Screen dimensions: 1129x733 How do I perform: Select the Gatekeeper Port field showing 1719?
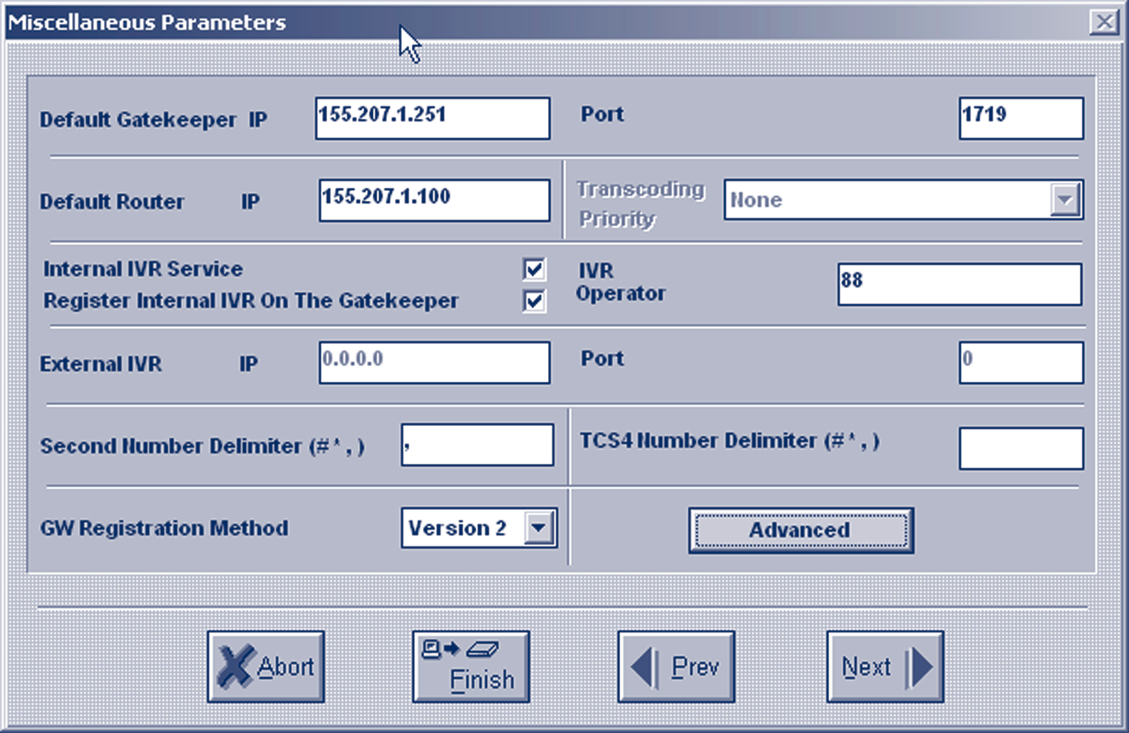pyautogui.click(x=1020, y=118)
